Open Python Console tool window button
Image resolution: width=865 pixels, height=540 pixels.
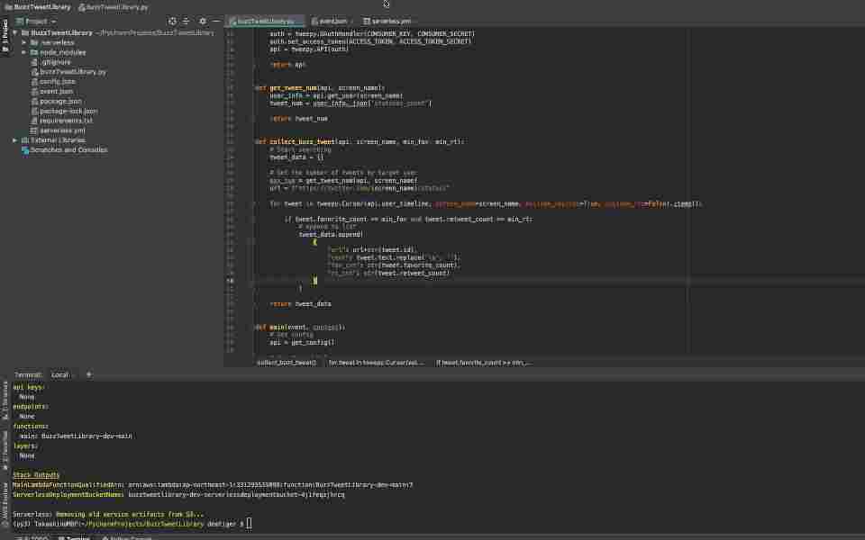(126, 538)
